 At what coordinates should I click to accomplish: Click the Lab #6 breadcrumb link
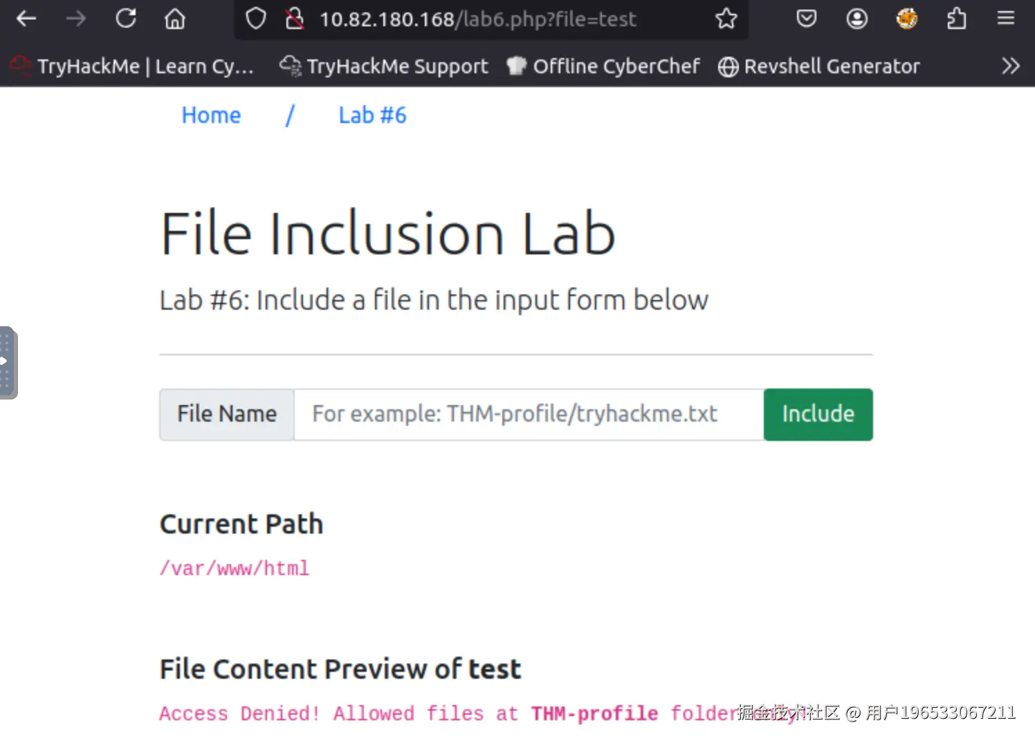pos(372,115)
